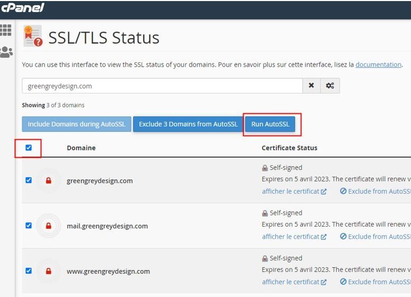Click the greengreydesign.com domain name

(x=100, y=181)
